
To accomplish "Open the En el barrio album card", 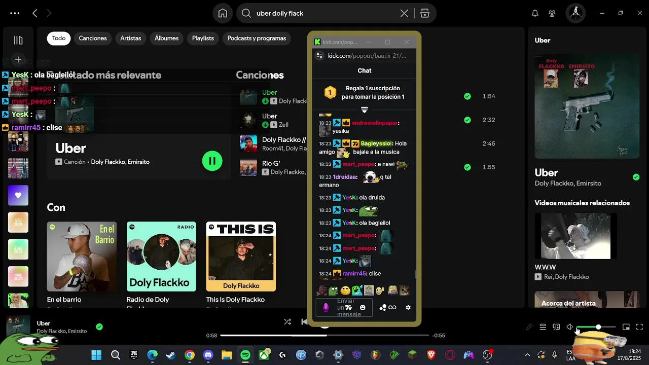I will coord(82,264).
